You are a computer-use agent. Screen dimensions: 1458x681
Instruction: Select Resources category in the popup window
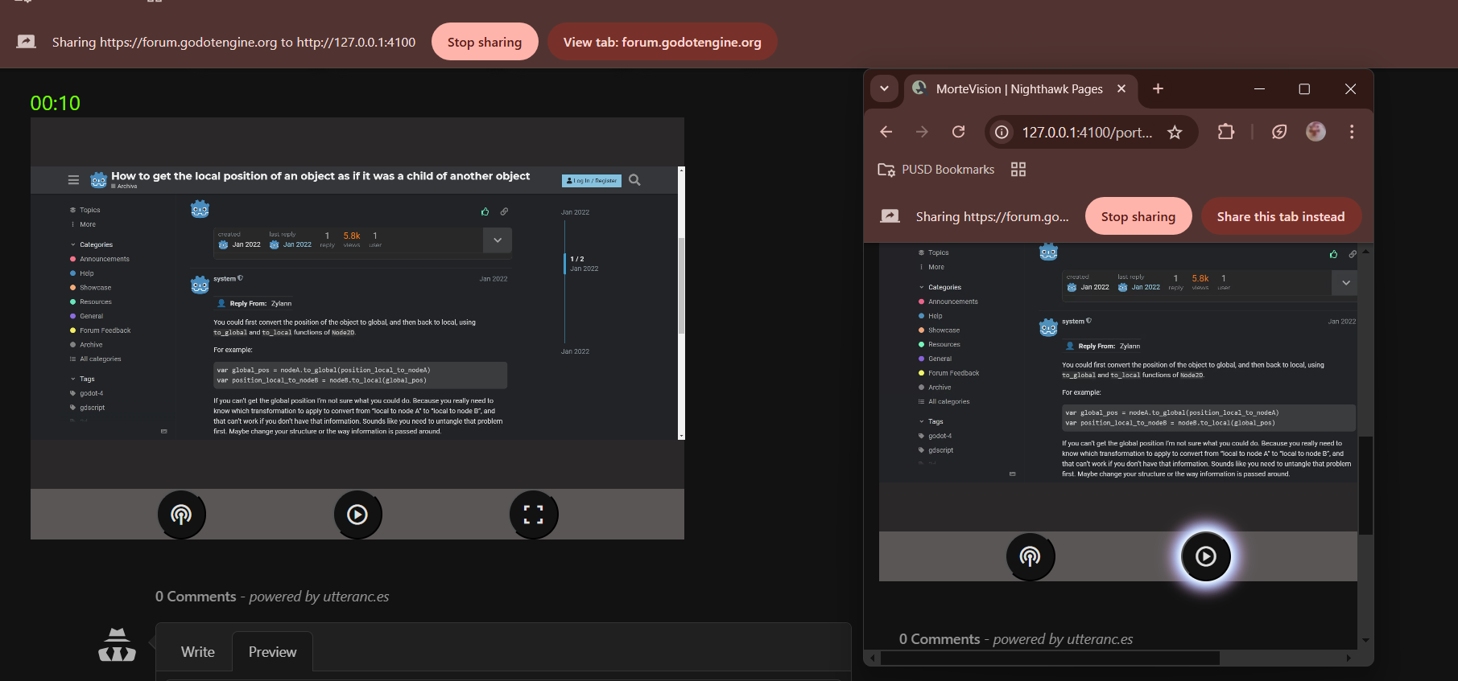pos(940,344)
